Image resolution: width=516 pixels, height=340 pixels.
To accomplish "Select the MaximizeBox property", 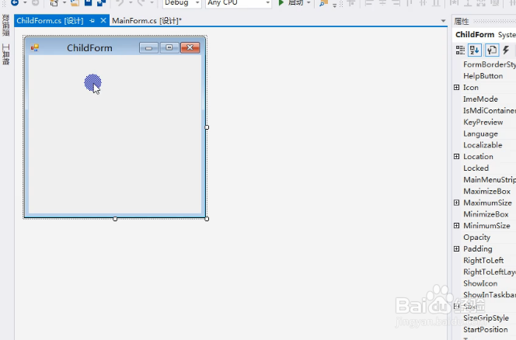I will (486, 191).
